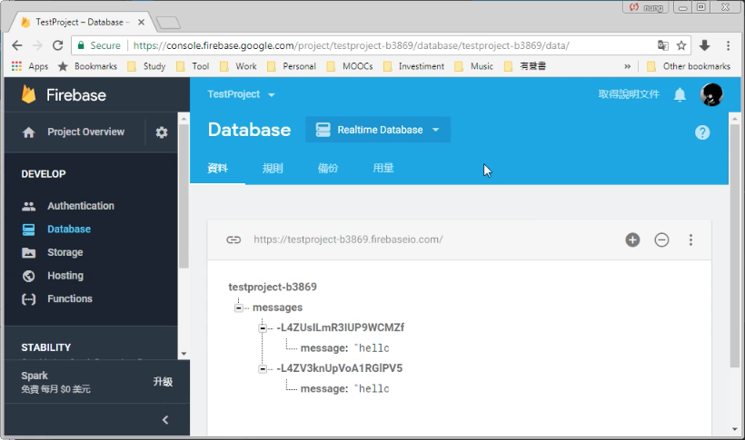The width and height of the screenshot is (745, 440).
Task: Click the Hosting globe icon
Action: pos(28,276)
